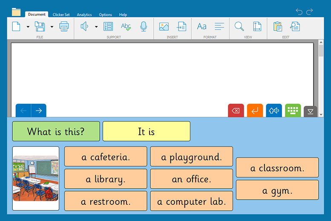The image size is (331, 221).
Task: Click the magnifying glass zoom icon
Action: coord(239,27)
